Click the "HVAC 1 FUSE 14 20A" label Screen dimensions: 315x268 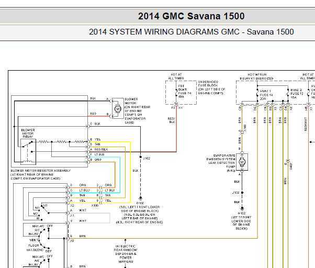click(x=266, y=95)
